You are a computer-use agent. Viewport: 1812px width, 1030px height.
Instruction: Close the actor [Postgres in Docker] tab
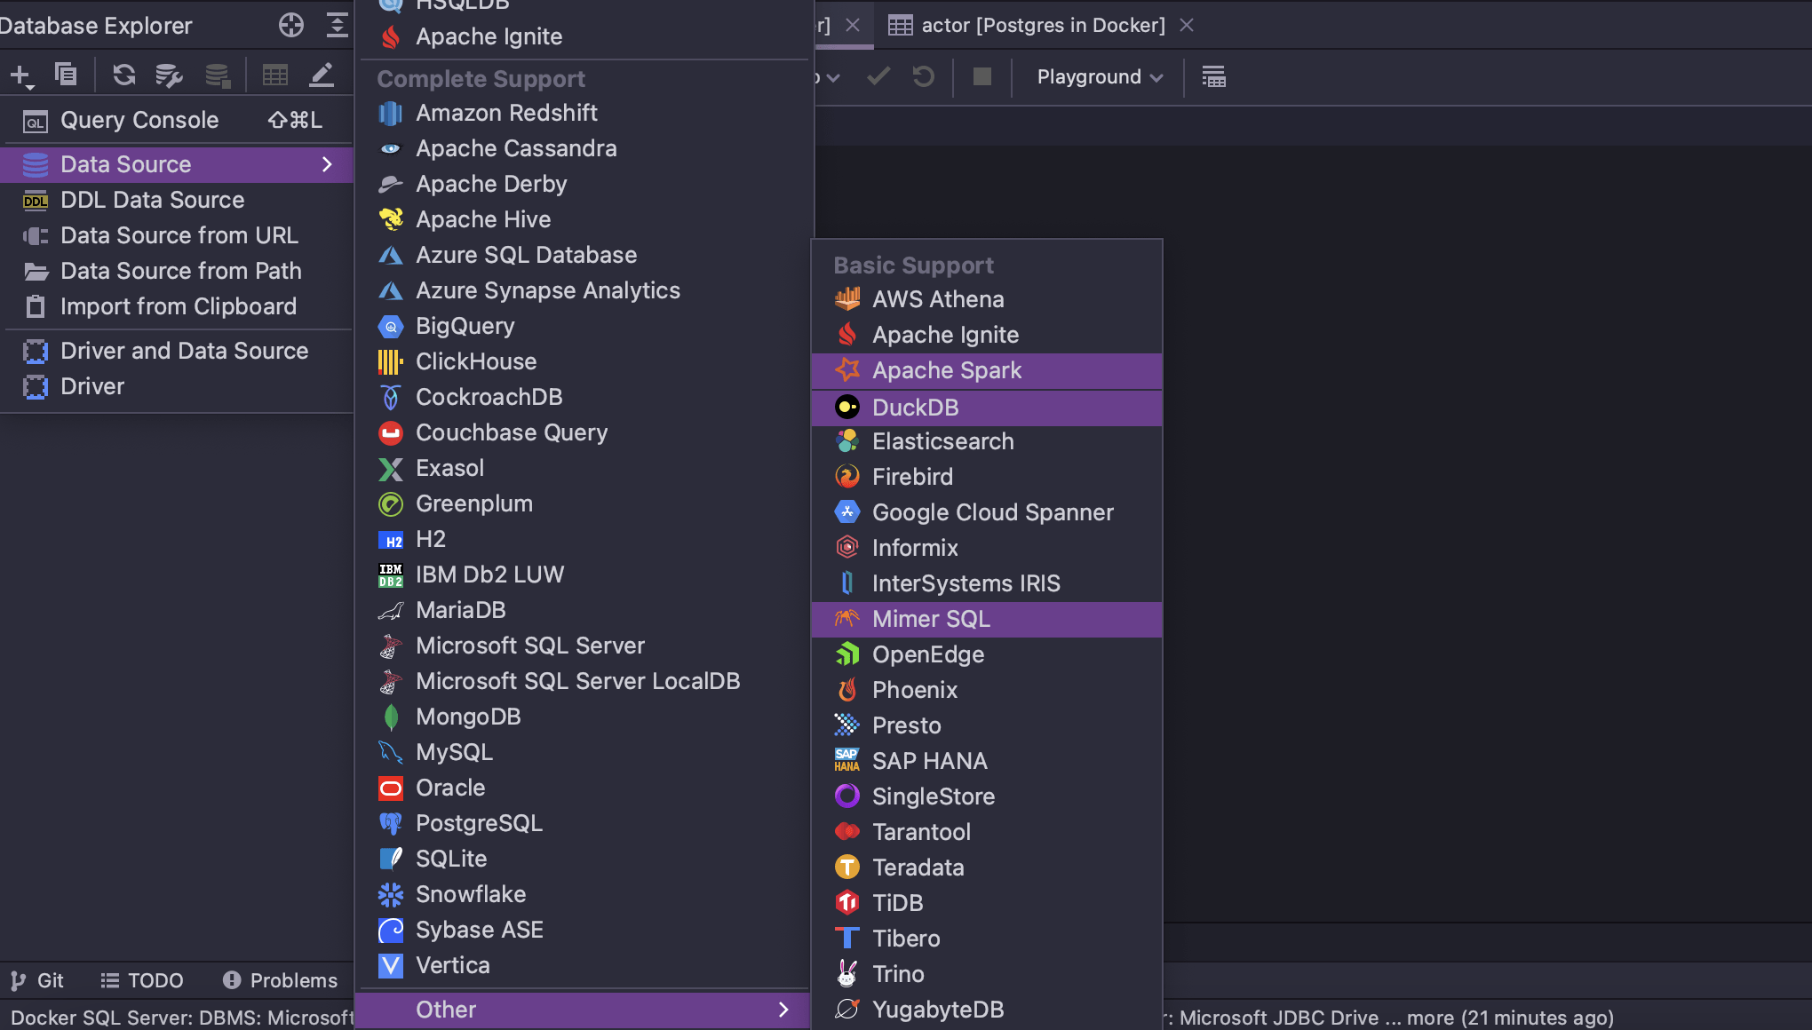point(1187,26)
